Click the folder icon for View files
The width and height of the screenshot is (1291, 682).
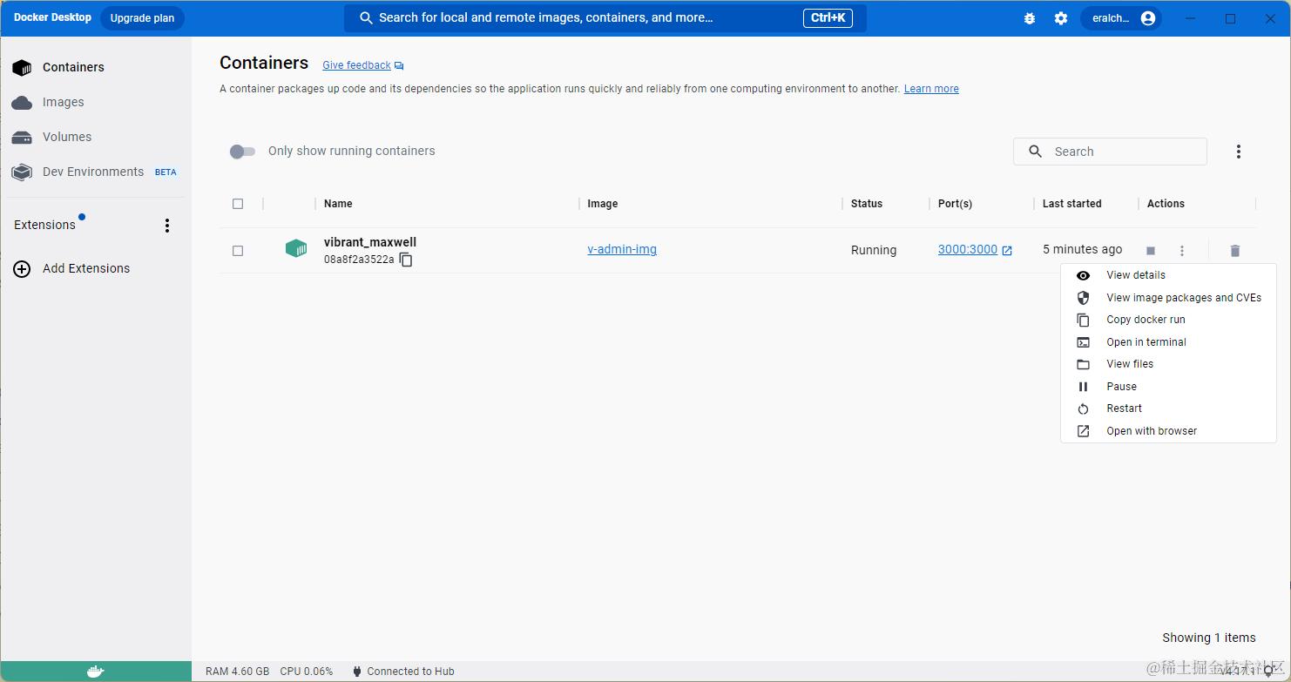click(1083, 364)
